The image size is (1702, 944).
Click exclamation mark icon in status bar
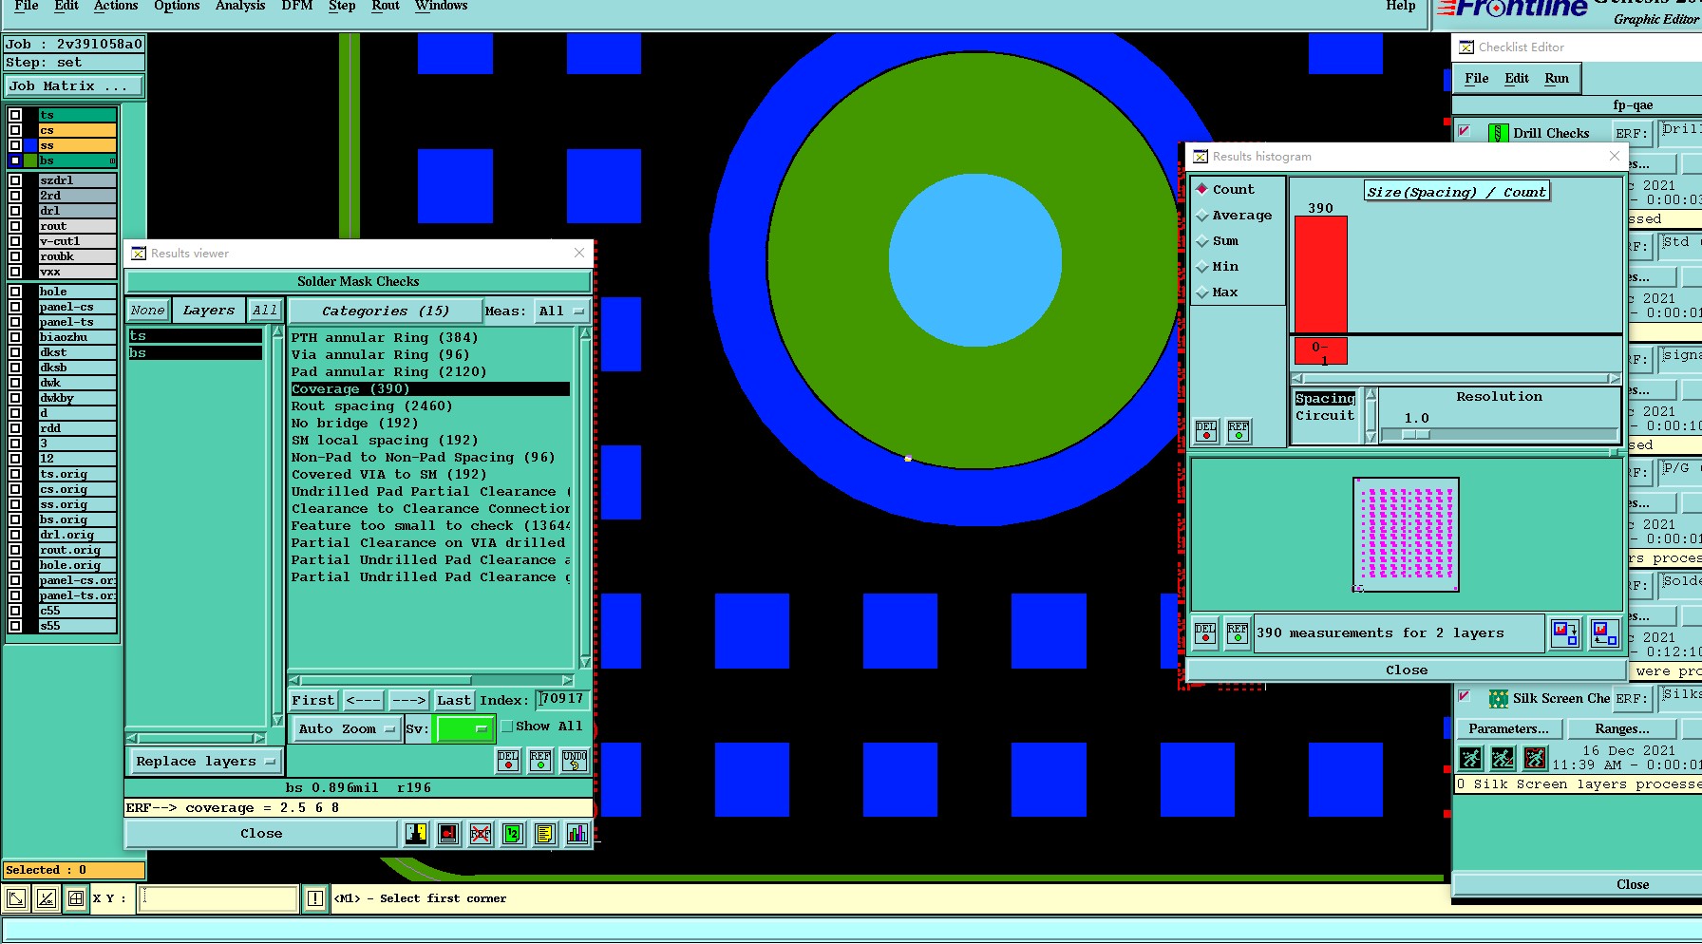pos(315,898)
